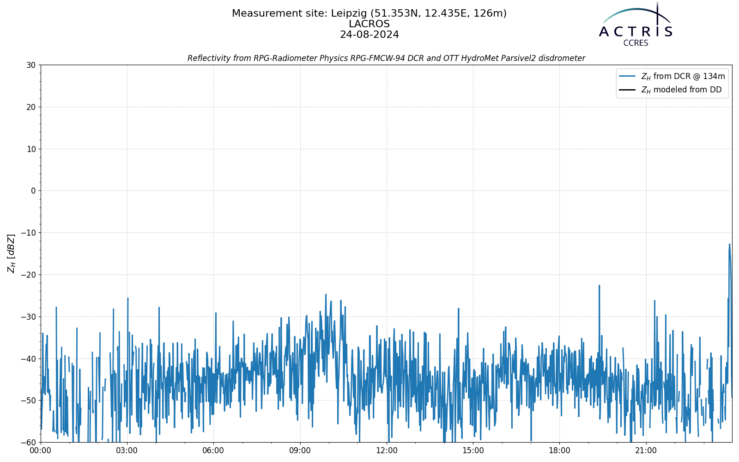Click the 03:00 x-axis tick label

coord(127,450)
